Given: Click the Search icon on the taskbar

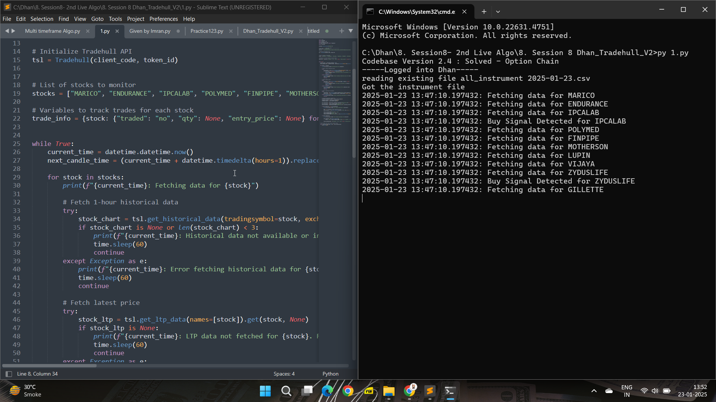Looking at the screenshot, I should [286, 391].
